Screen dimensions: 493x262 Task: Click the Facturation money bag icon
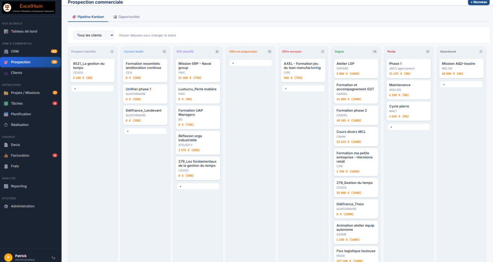coord(6,155)
